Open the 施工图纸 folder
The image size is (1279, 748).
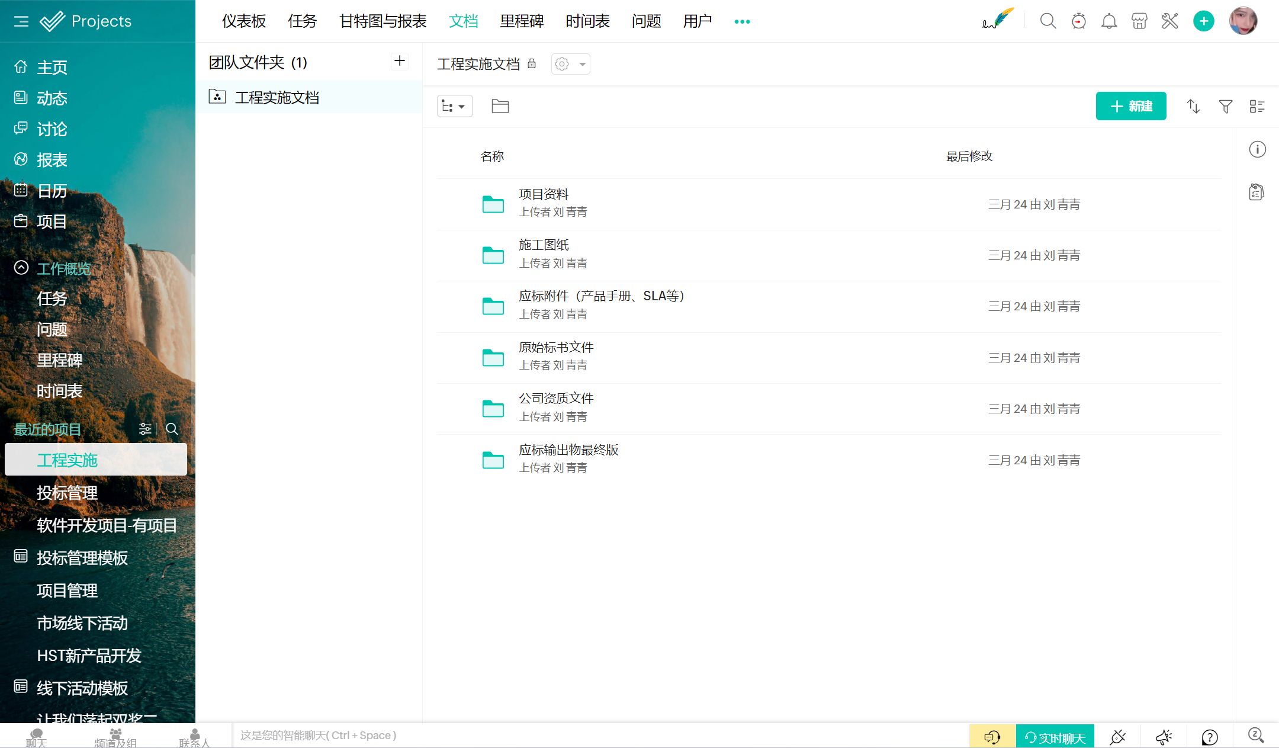pyautogui.click(x=544, y=245)
